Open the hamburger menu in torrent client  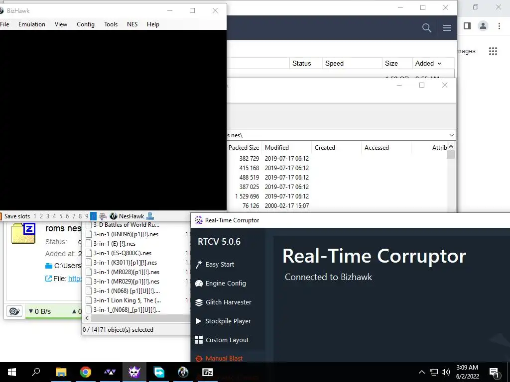pos(447,28)
